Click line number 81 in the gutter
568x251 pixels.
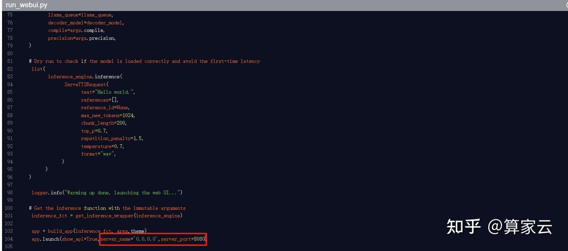[x=9, y=61]
